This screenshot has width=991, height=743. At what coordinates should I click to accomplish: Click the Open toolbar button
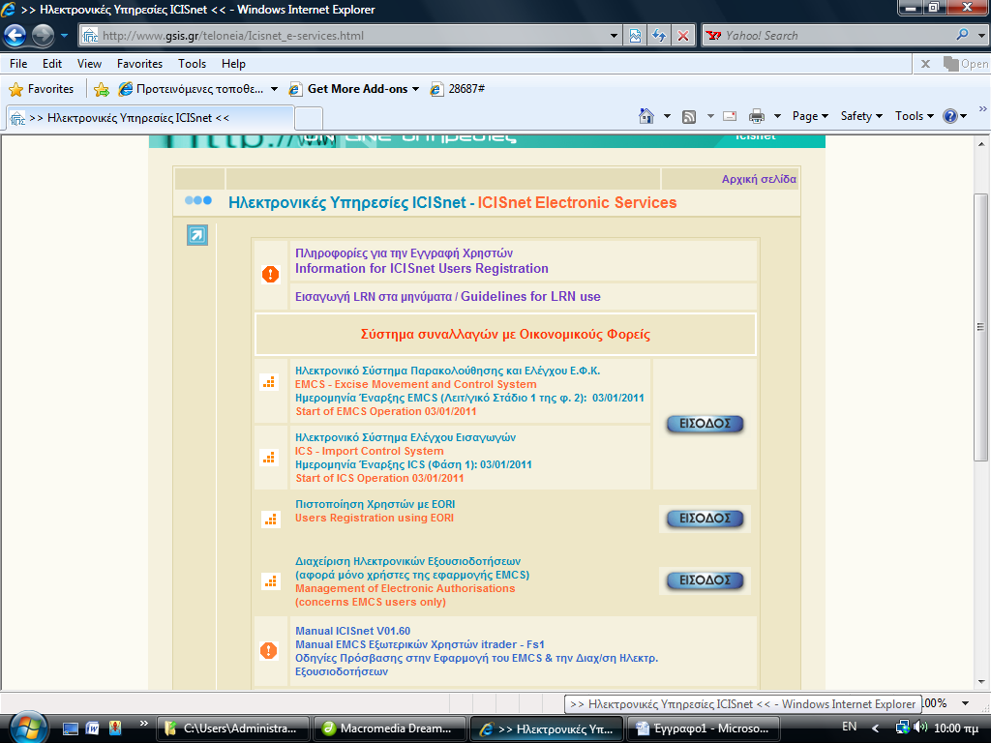966,64
